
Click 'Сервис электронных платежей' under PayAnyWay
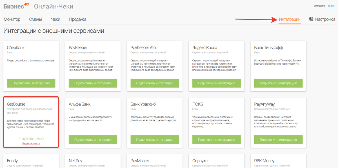coord(272,109)
